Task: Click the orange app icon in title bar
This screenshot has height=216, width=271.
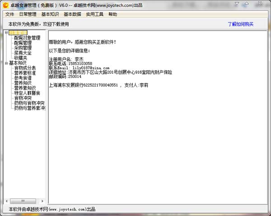Action: click(5, 5)
